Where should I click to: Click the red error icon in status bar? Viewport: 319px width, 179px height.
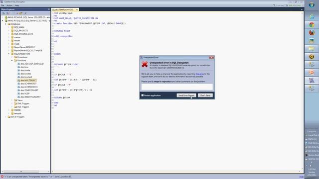2,177
